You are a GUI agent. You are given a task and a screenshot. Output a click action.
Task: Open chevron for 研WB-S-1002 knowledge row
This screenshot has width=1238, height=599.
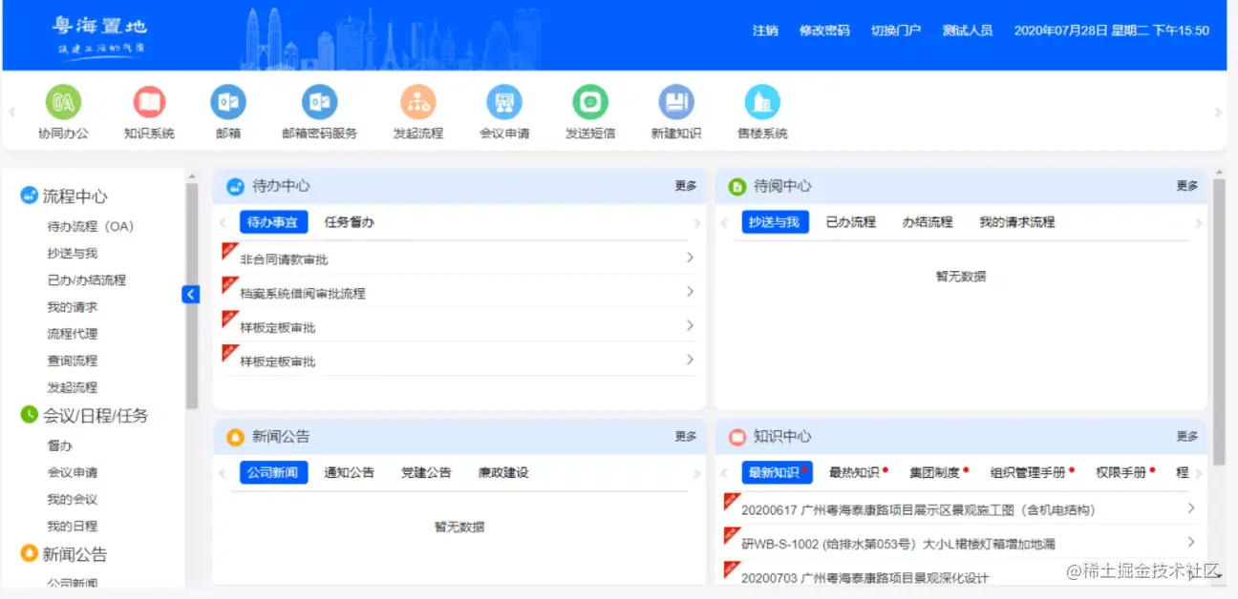click(x=1191, y=542)
